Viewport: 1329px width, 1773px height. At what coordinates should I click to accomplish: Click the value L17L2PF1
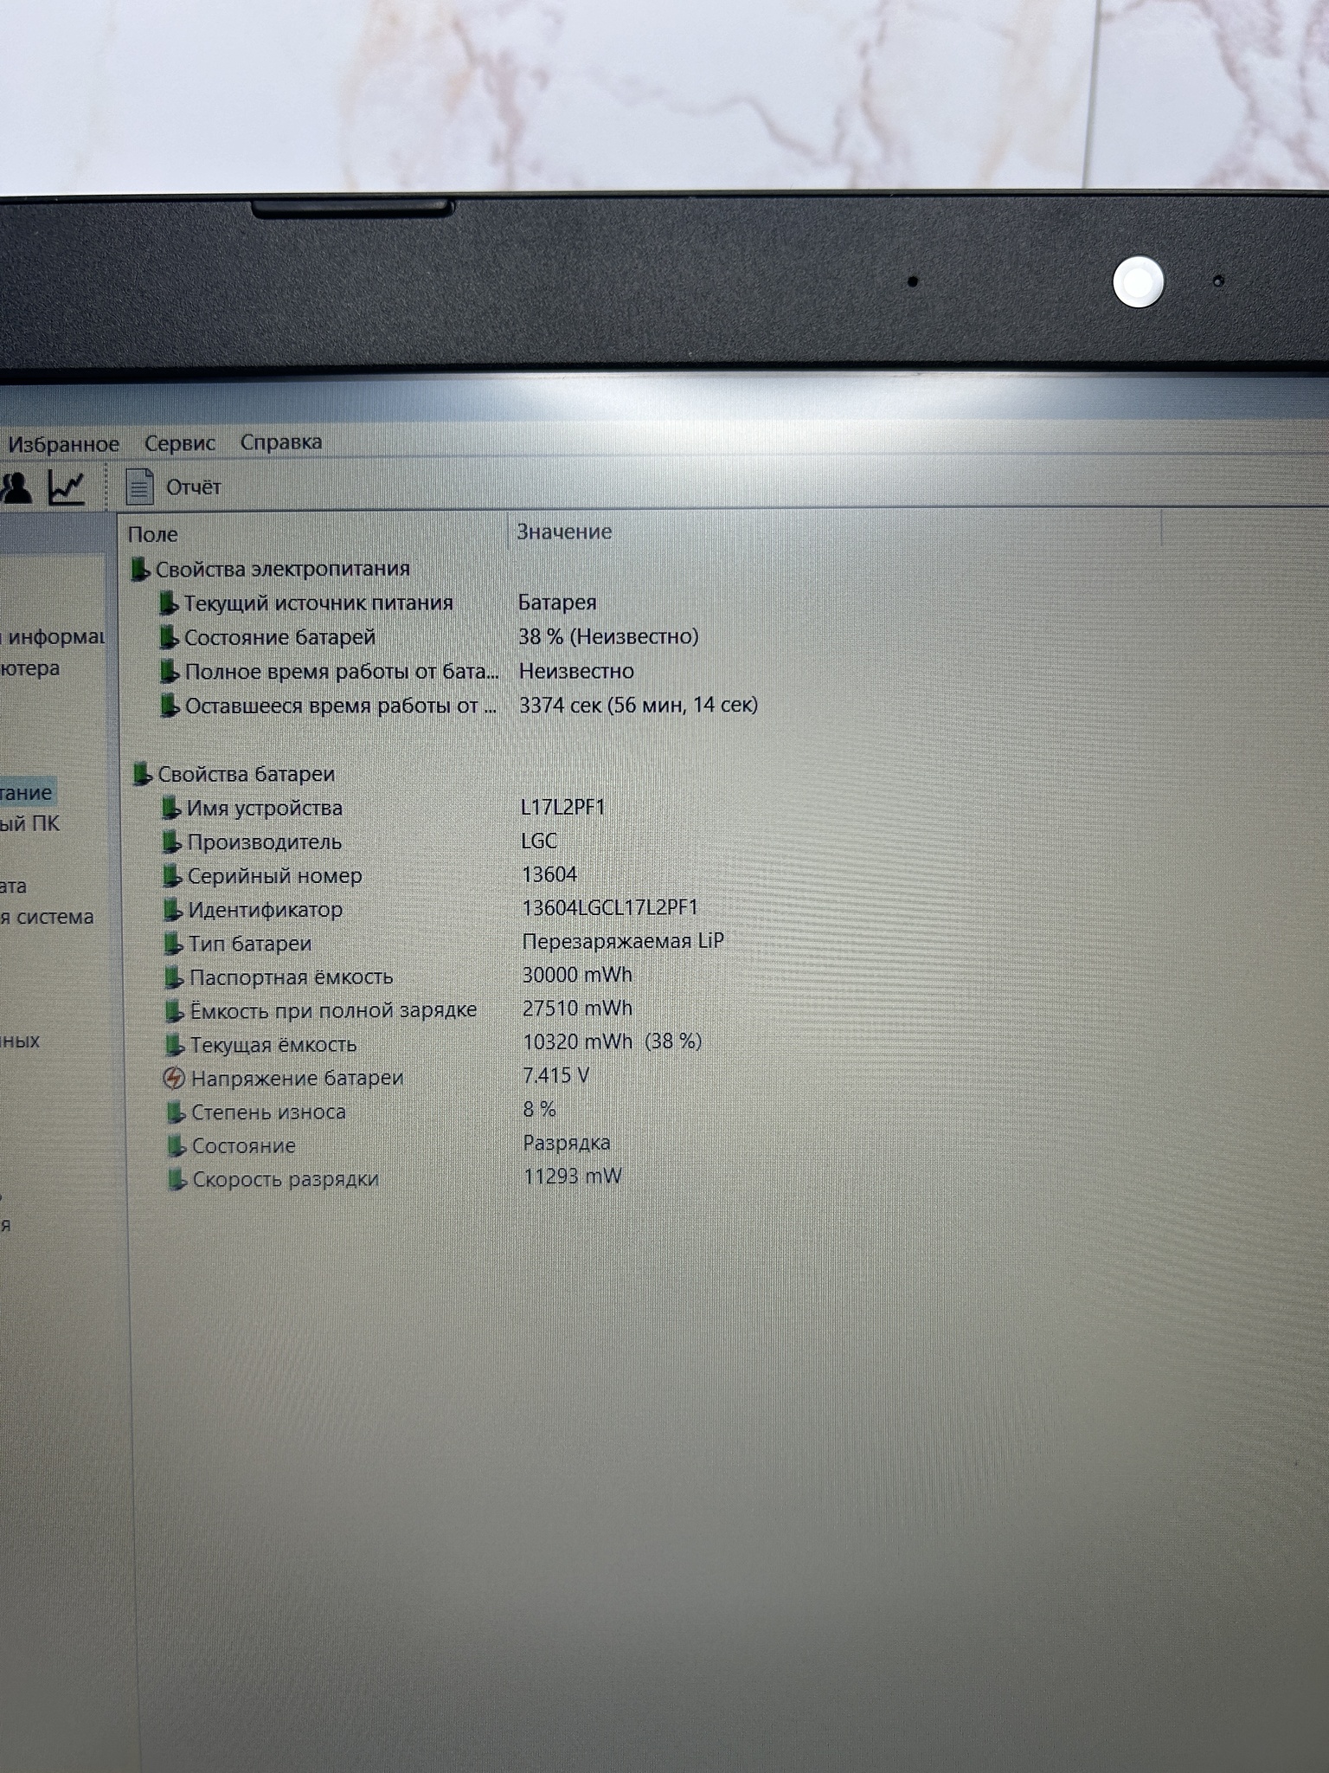(x=563, y=807)
